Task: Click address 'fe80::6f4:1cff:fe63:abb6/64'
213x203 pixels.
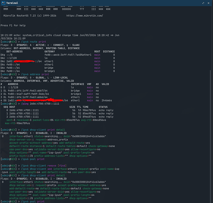Action: click(28, 97)
